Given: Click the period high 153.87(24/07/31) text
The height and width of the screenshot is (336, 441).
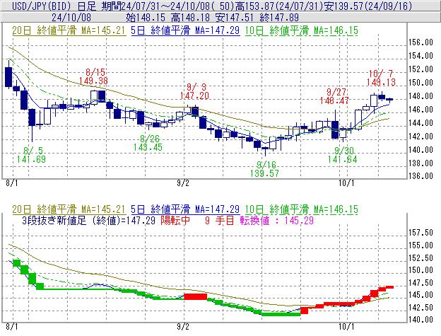Looking at the screenshot, I should (280, 6).
